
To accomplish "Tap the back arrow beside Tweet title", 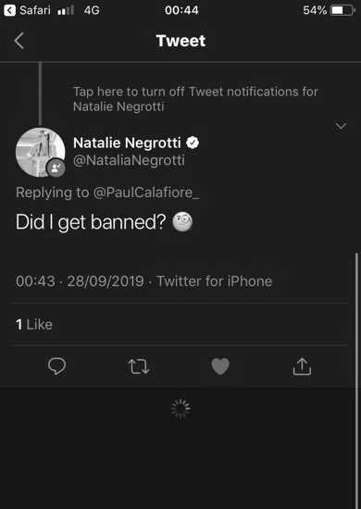I will 19,42.
